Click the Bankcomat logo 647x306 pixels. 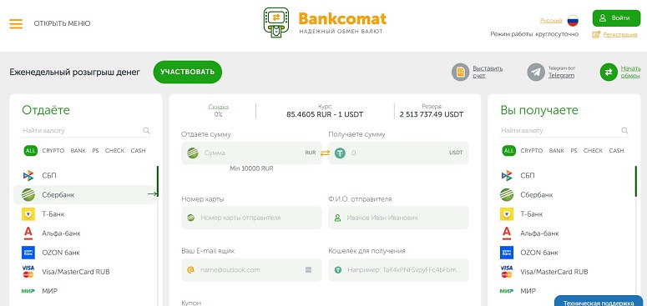[x=325, y=23]
